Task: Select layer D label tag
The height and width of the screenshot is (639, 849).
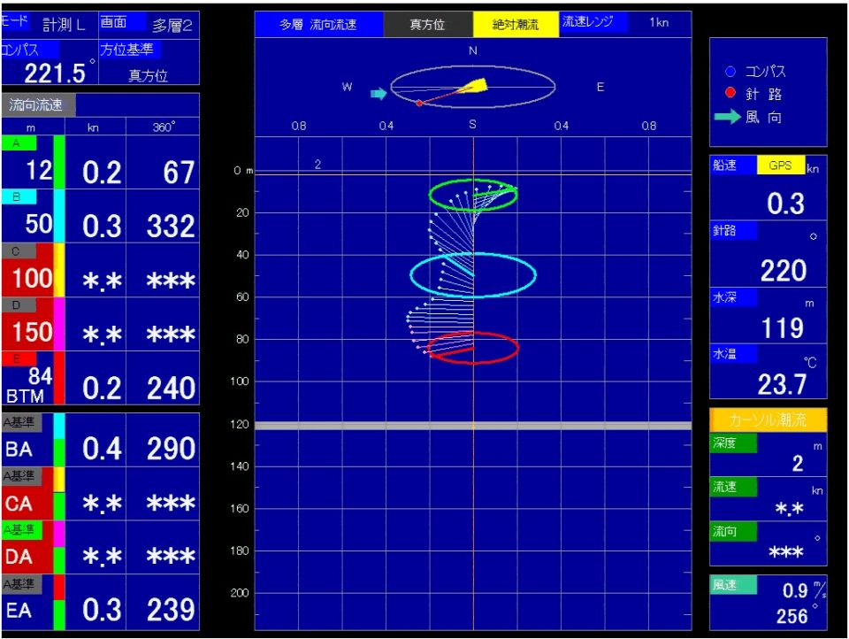Action: click(19, 305)
